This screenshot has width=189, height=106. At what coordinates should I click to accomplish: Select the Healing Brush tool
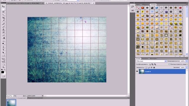point(3,24)
